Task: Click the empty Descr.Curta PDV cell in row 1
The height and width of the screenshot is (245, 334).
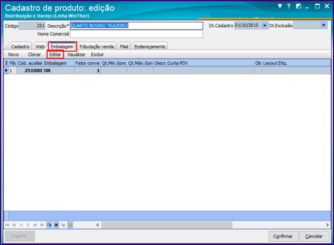Action: (204, 71)
